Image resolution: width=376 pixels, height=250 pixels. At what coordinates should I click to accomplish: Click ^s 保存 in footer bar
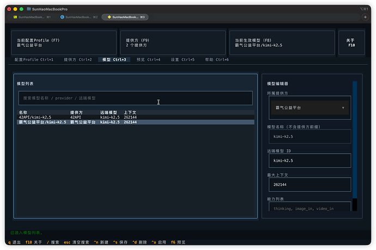[x=120, y=242]
